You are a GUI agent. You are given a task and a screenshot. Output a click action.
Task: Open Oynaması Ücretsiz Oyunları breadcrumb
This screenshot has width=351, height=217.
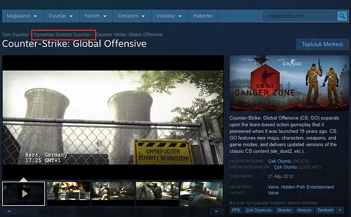point(62,35)
